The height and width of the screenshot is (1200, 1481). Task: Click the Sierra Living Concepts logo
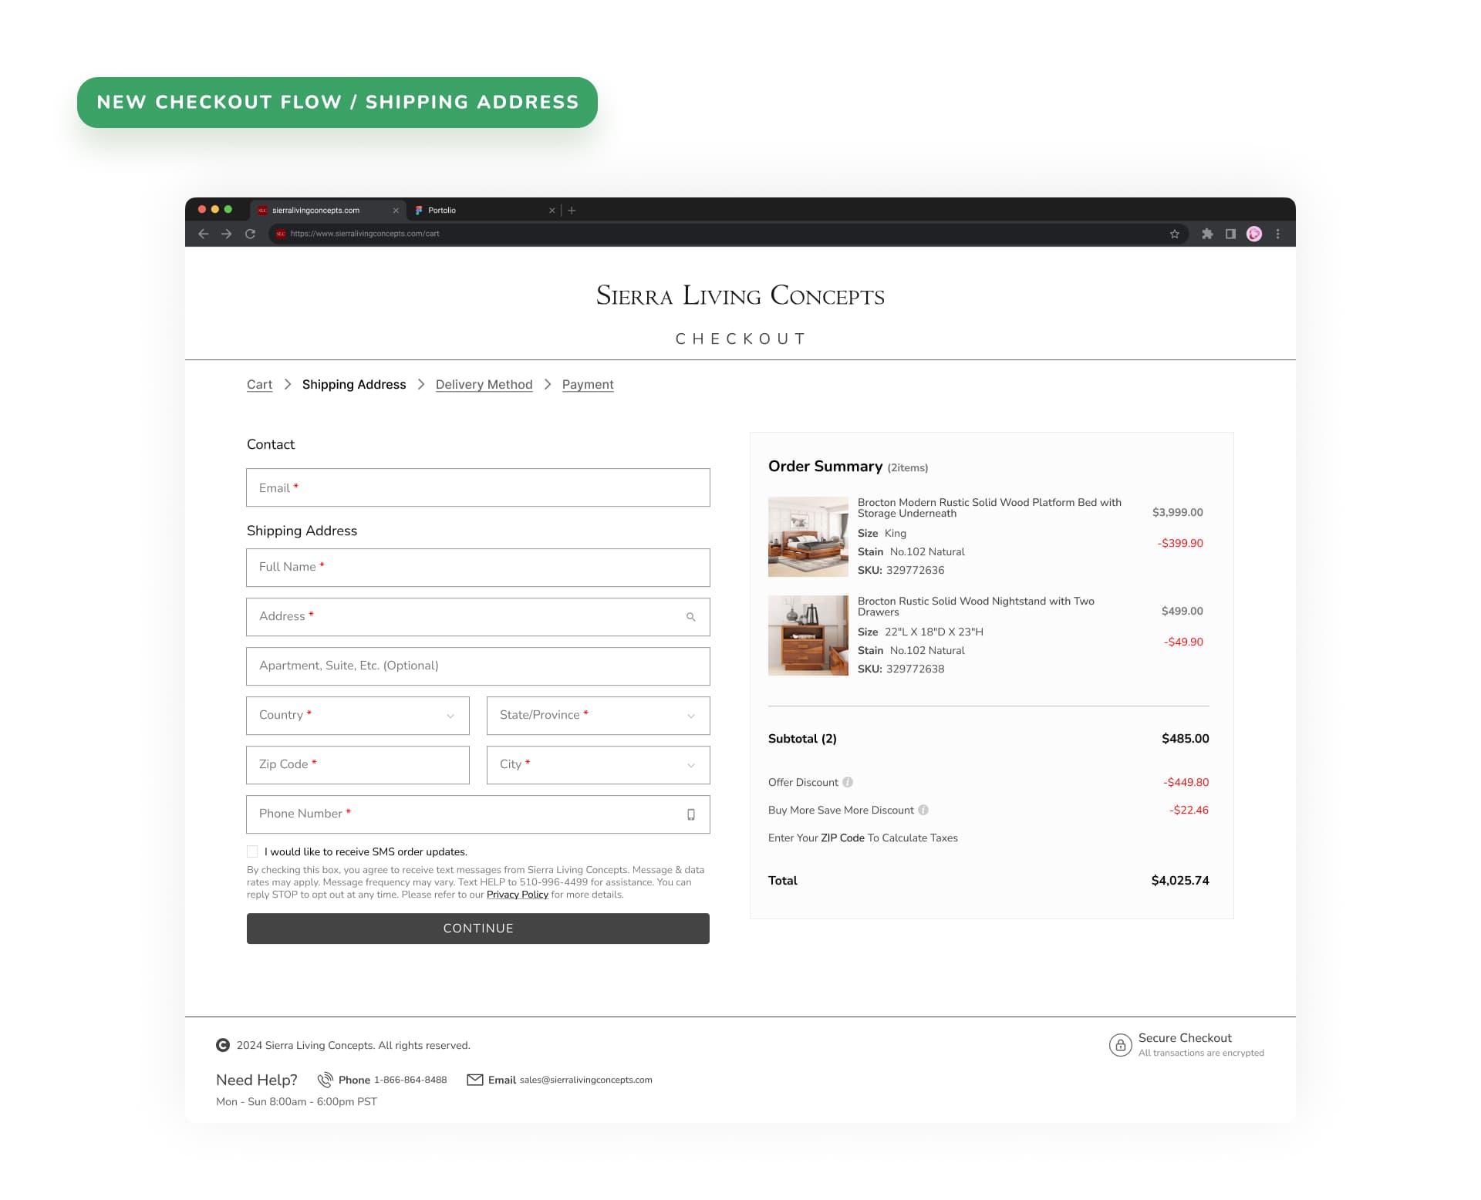[x=740, y=295]
